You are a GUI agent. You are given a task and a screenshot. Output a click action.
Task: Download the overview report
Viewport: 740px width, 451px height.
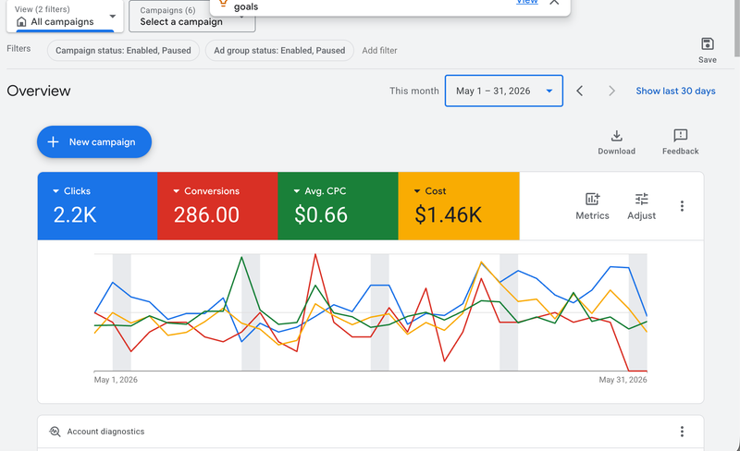[616, 142]
